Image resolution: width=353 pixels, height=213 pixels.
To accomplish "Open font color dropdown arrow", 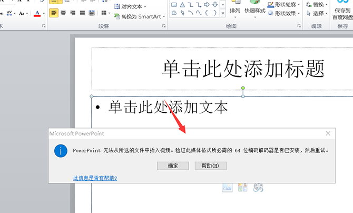I will click(x=44, y=13).
